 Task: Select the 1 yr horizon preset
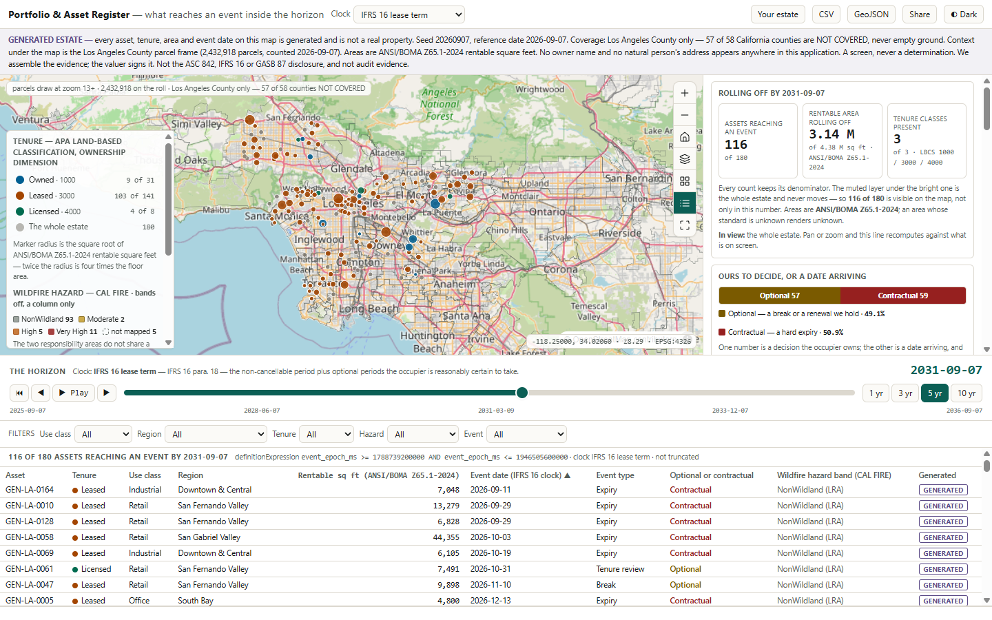coord(876,393)
